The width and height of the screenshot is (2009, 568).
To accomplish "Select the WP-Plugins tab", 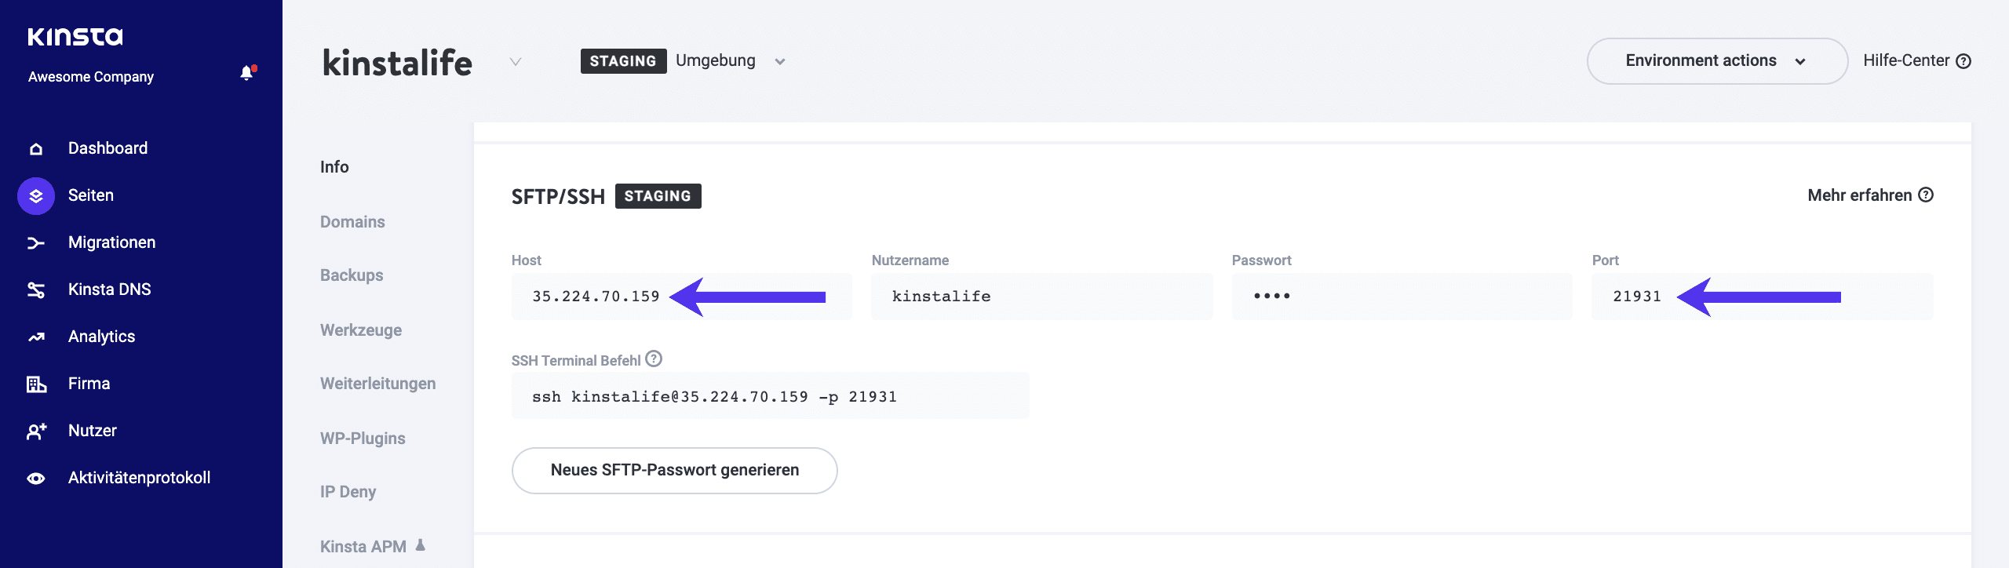I will pos(363,439).
